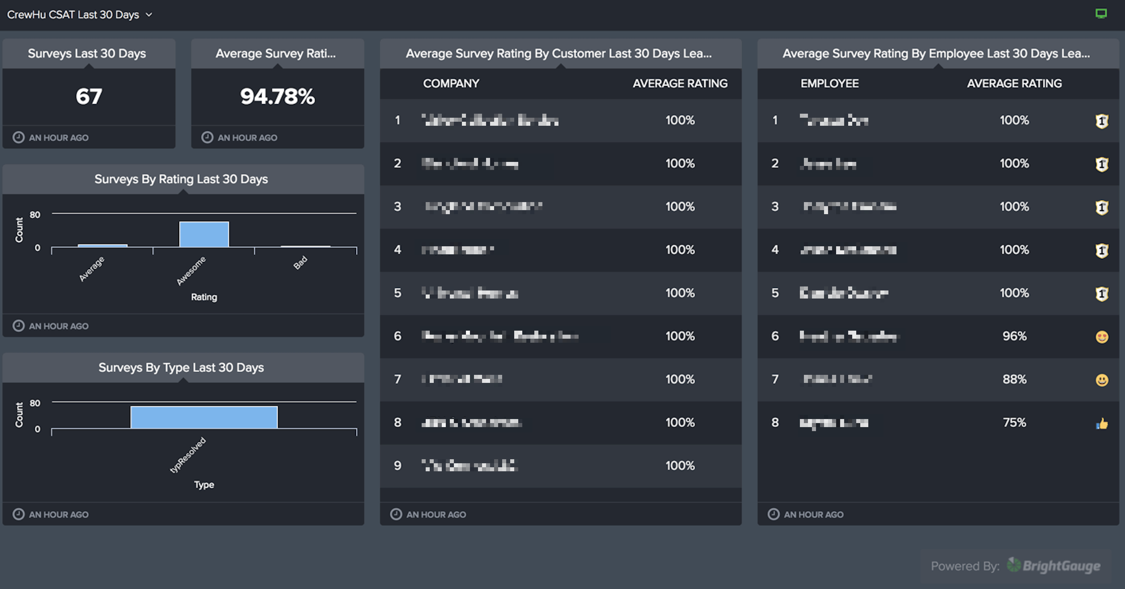Click the typResolved bar in the type chart
The height and width of the screenshot is (589, 1125).
pyautogui.click(x=204, y=417)
